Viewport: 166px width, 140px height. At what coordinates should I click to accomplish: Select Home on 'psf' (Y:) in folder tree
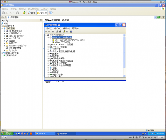(16, 36)
